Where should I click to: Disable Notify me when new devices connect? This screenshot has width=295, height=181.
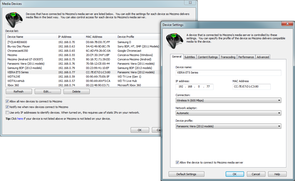coord(7,107)
